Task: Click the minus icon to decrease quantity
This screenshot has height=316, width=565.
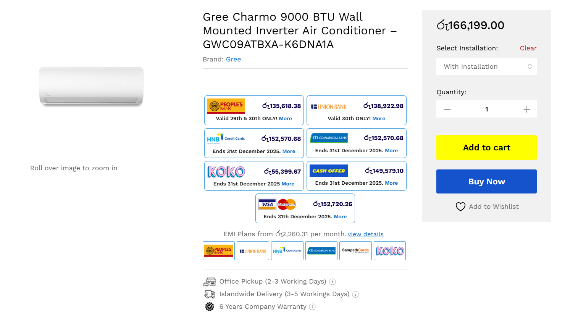Action: tap(447, 110)
